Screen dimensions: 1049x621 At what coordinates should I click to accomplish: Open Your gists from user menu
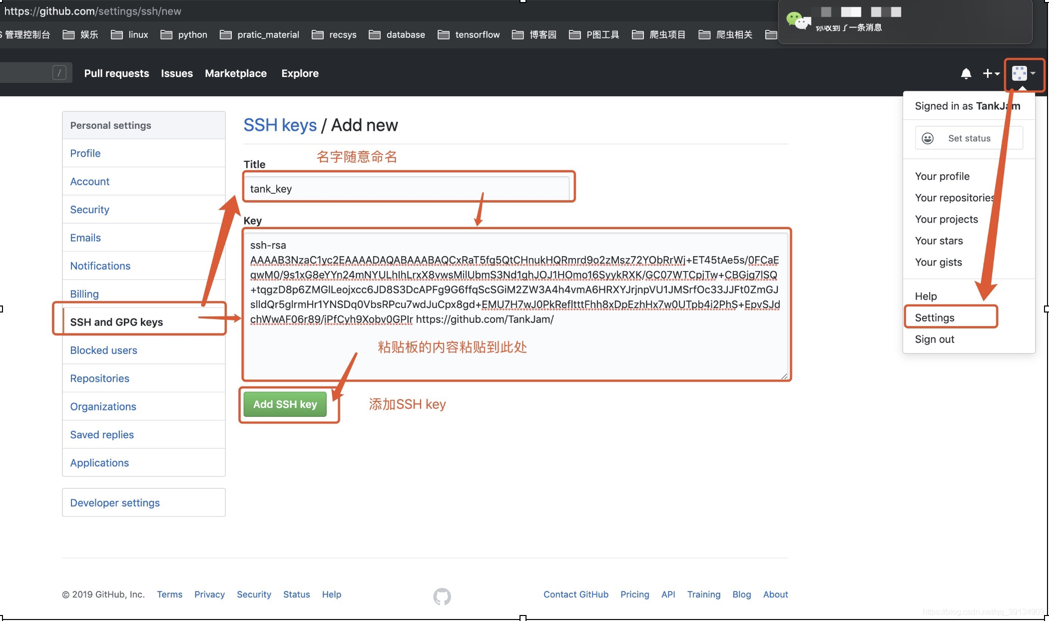[x=938, y=262]
